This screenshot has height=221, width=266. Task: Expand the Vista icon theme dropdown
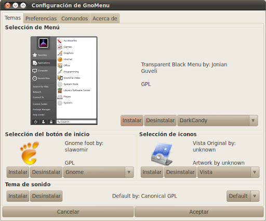[229, 172]
